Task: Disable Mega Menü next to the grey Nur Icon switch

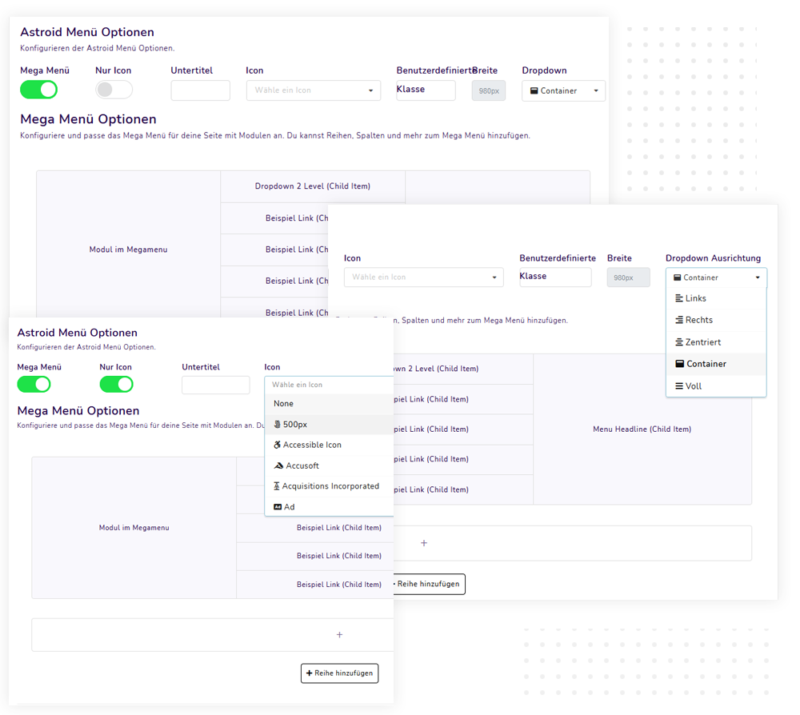Action: point(38,90)
